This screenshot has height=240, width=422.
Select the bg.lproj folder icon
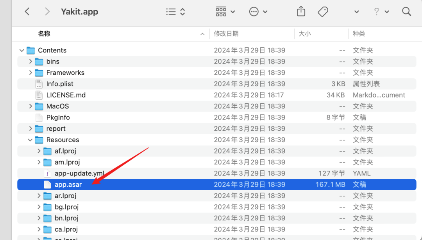click(47, 207)
